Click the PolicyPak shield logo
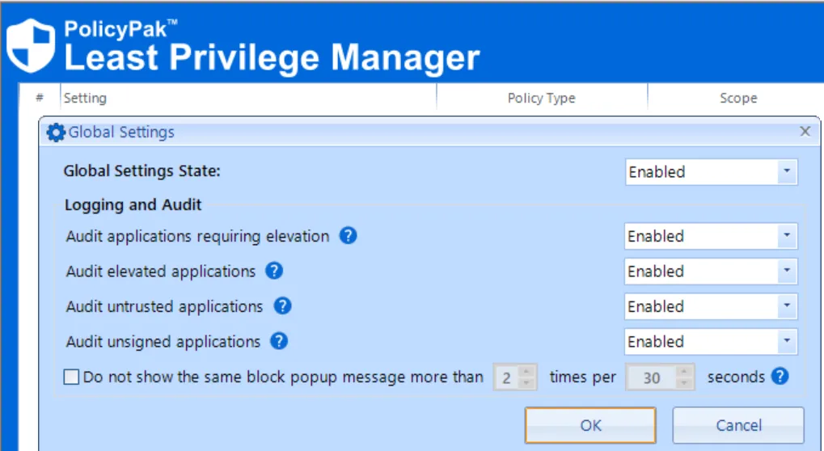Image resolution: width=824 pixels, height=451 pixels. (x=31, y=45)
